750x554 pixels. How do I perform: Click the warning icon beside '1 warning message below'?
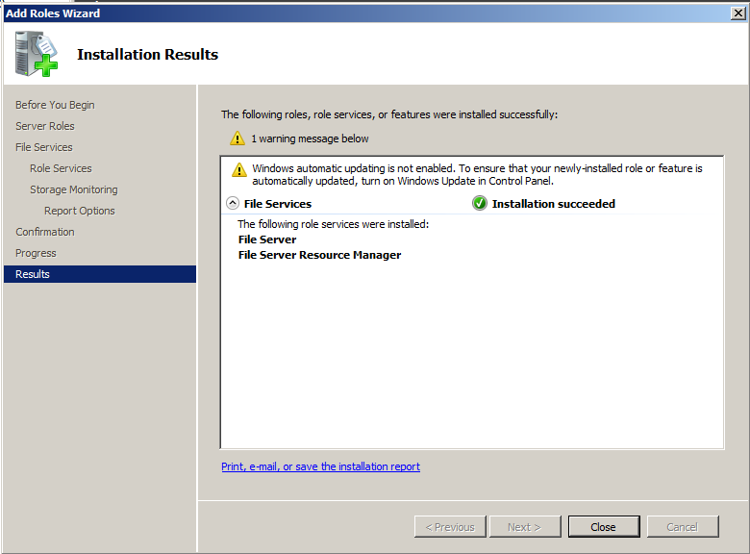[x=237, y=138]
